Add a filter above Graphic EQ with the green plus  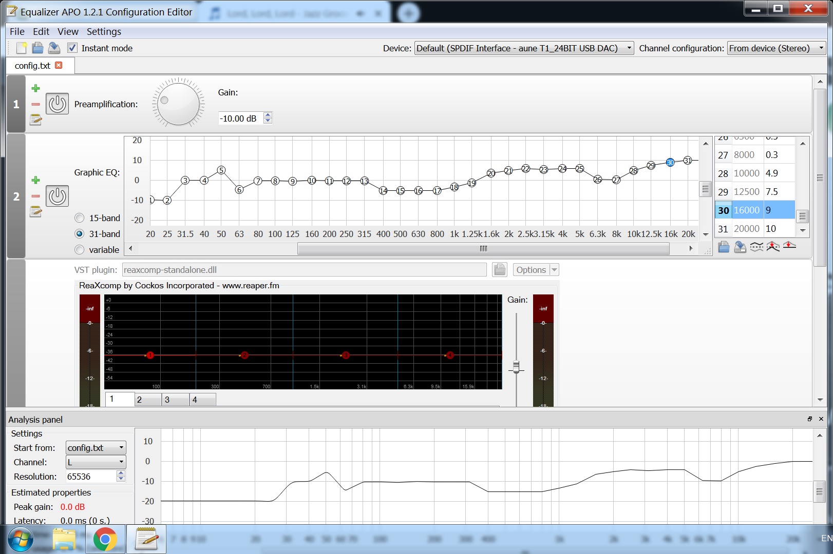(x=35, y=180)
